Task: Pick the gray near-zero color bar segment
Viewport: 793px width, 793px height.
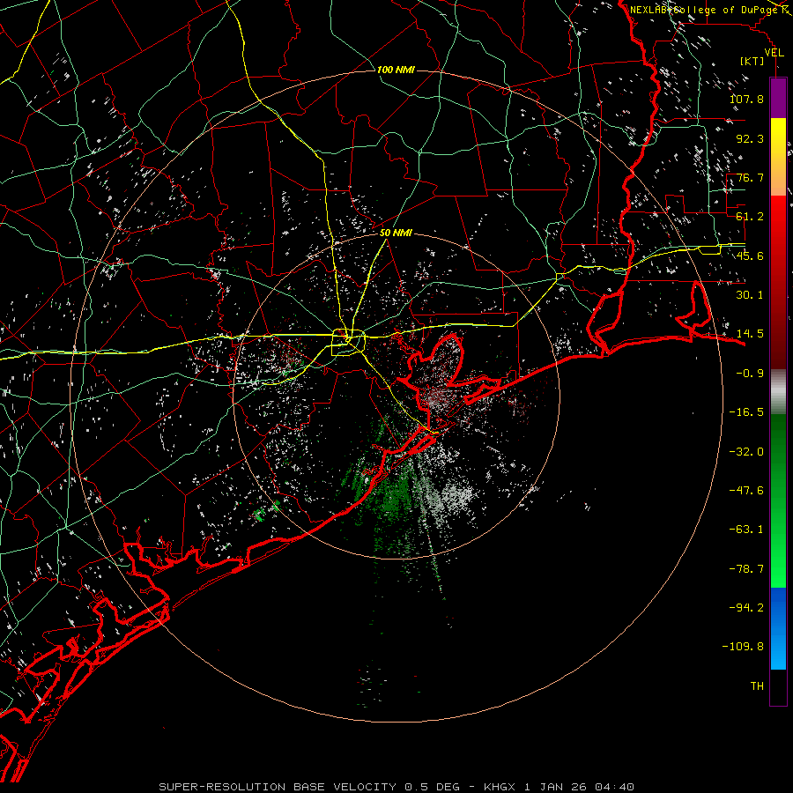Action: tap(778, 391)
